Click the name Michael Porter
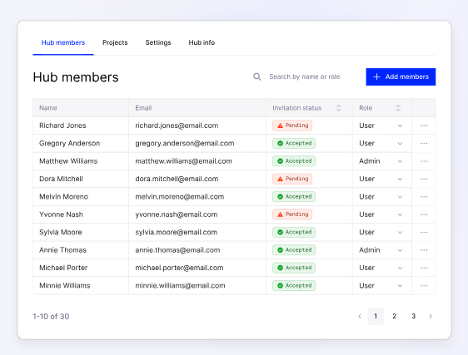The height and width of the screenshot is (355, 468). pos(63,268)
